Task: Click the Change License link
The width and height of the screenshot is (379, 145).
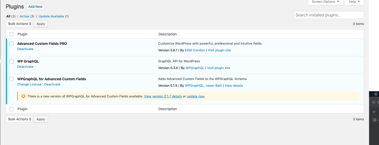Action: pos(29,84)
